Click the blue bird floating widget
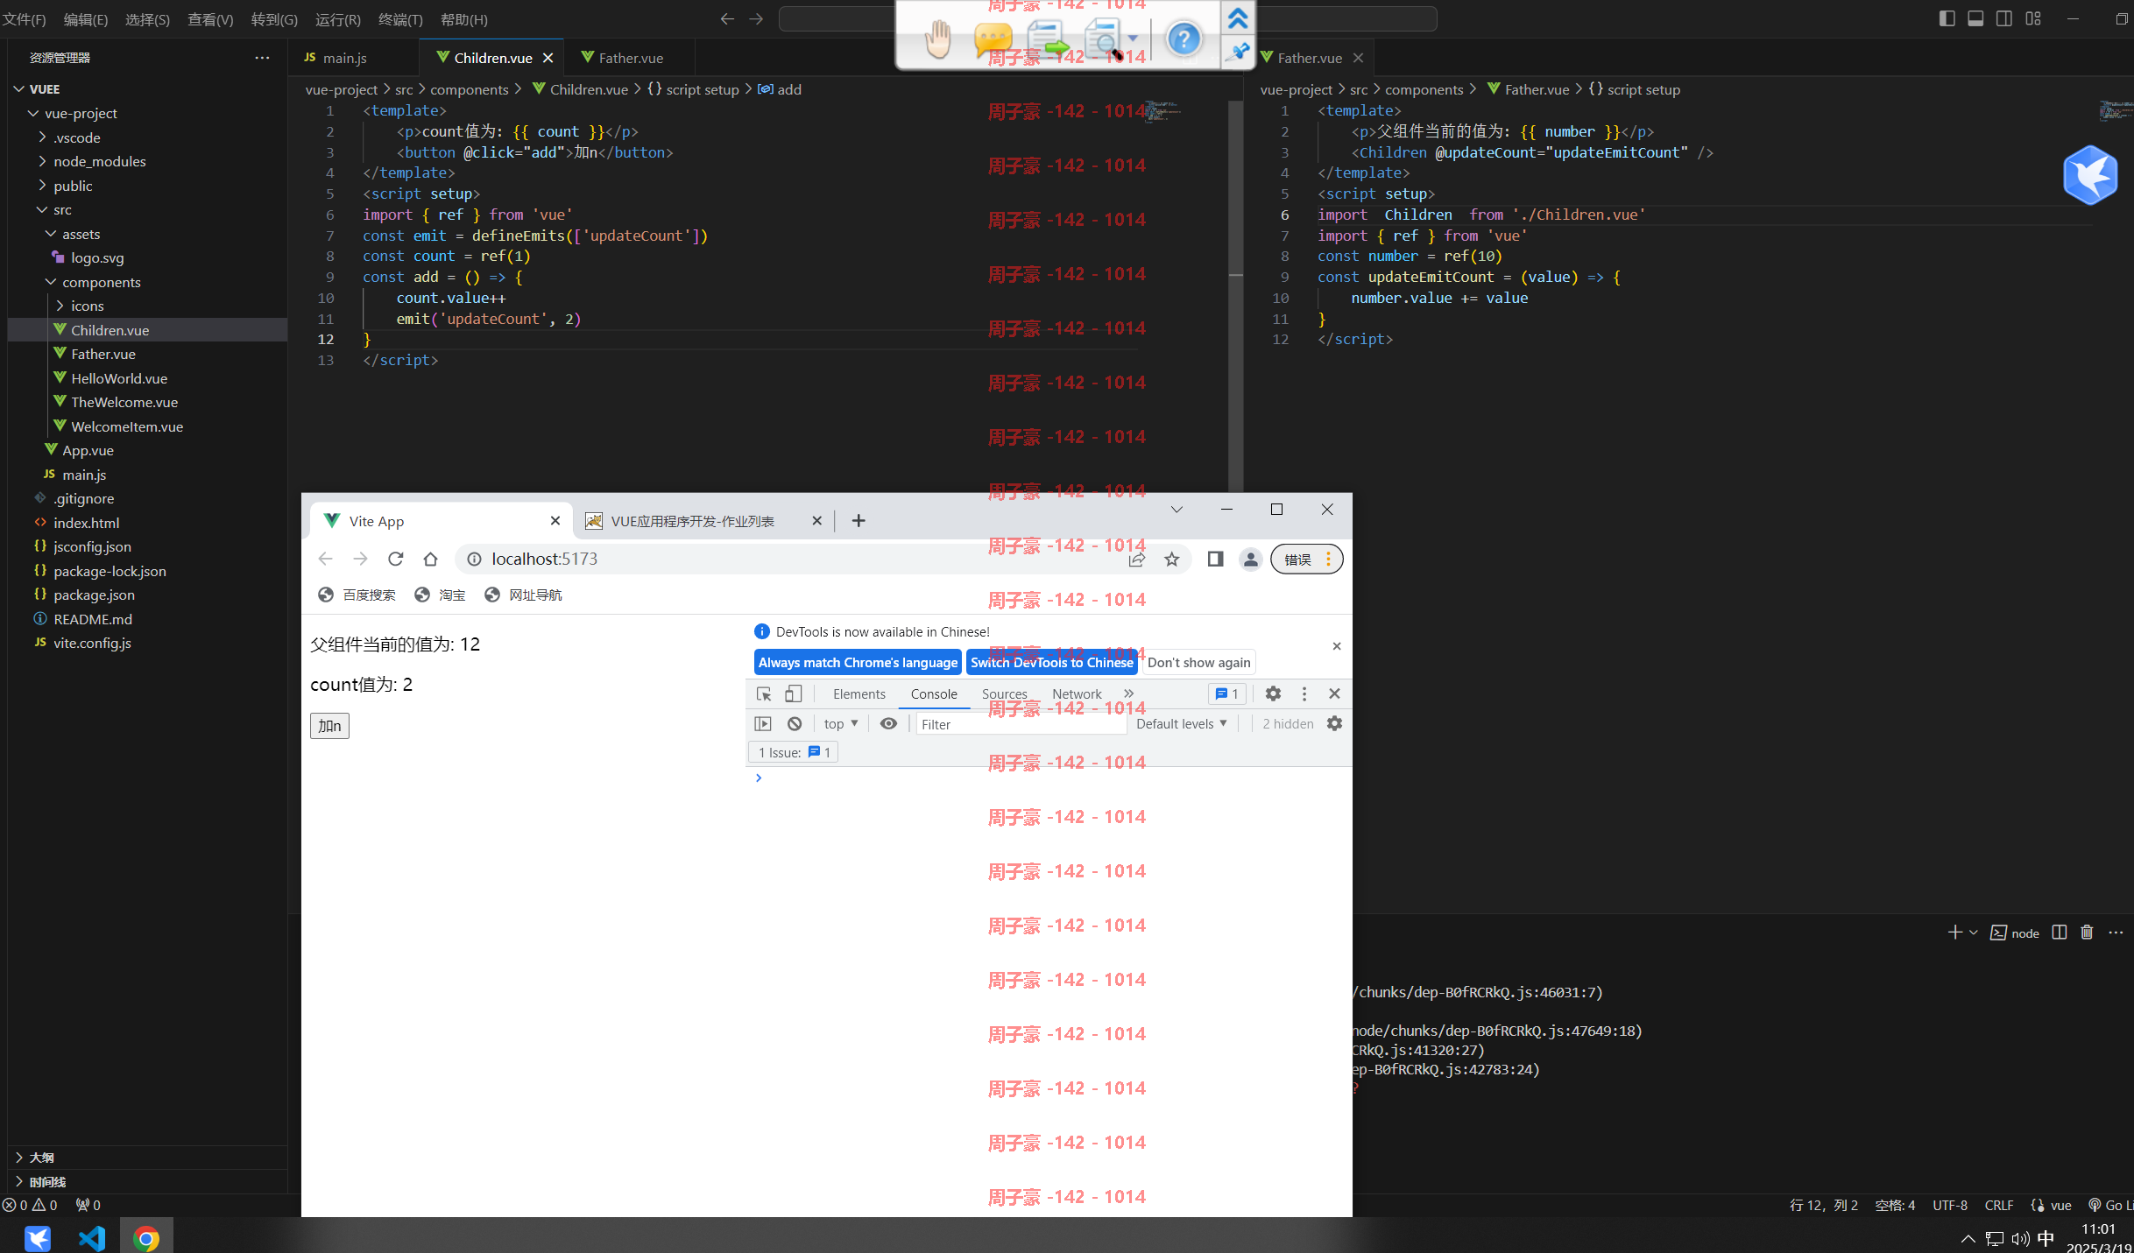 2090,175
